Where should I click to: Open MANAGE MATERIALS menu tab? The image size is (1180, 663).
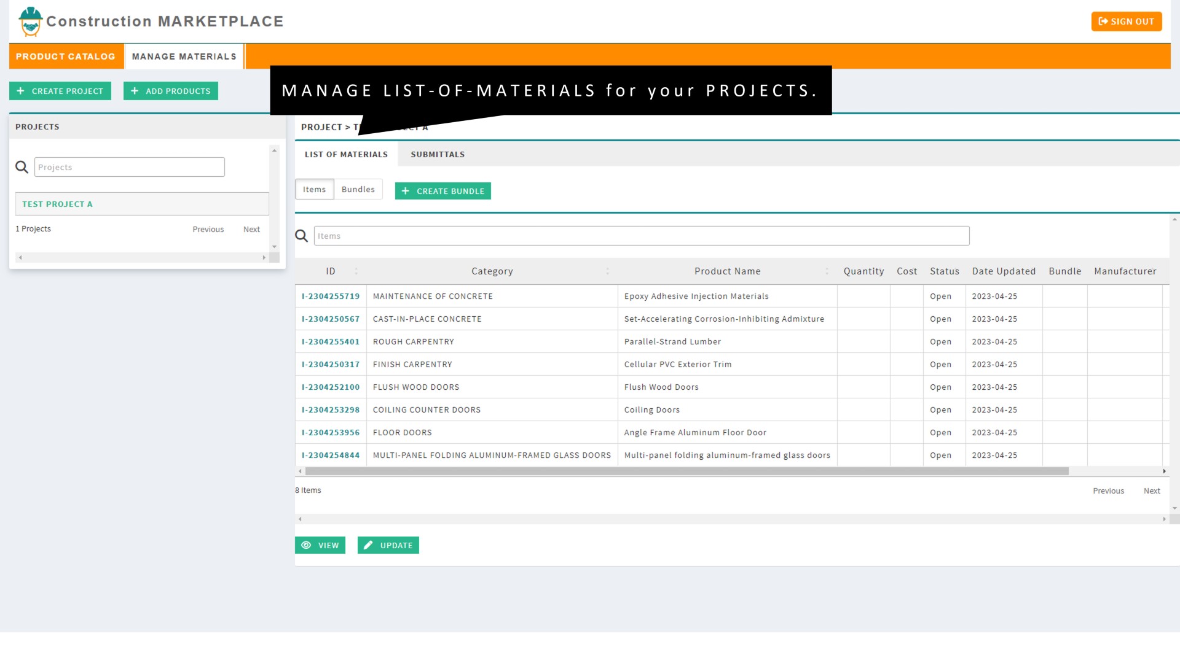tap(184, 56)
